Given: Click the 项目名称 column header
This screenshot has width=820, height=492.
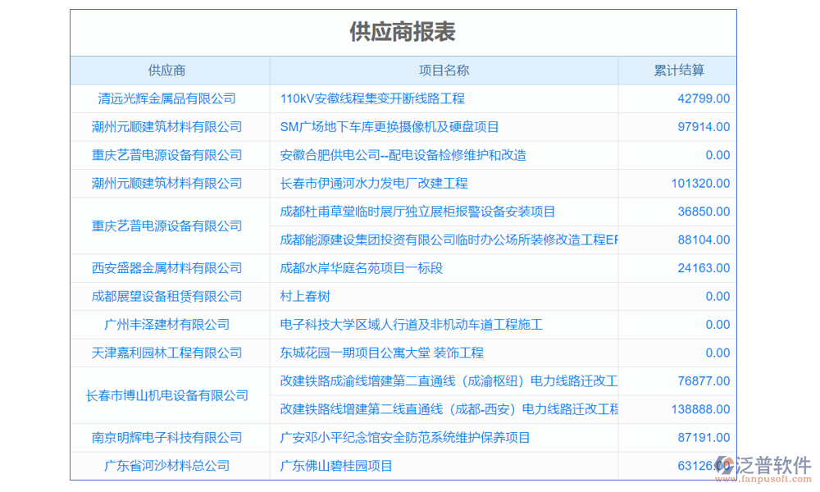Looking at the screenshot, I should tap(444, 71).
